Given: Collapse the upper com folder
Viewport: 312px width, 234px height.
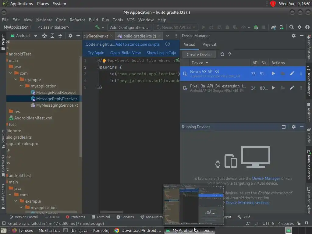Looking at the screenshot, I should pos(10,73).
